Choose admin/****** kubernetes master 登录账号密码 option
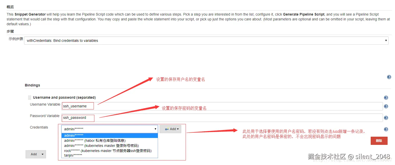The image size is (395, 165). tap(110, 146)
